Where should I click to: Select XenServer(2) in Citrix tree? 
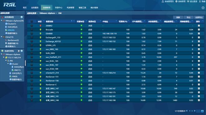pyautogui.click(x=13, y=40)
